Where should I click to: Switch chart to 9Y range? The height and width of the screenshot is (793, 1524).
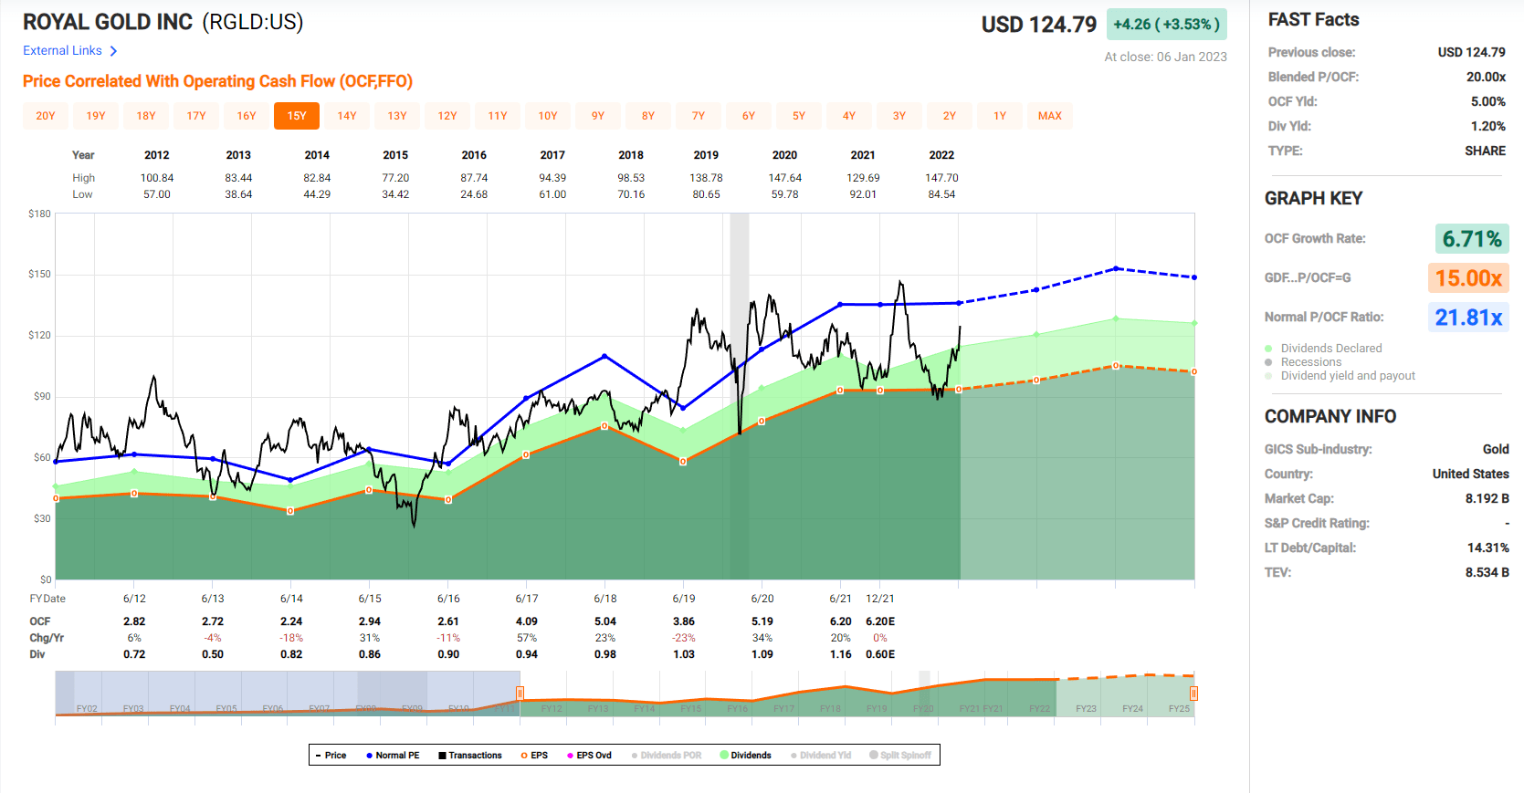(x=598, y=116)
